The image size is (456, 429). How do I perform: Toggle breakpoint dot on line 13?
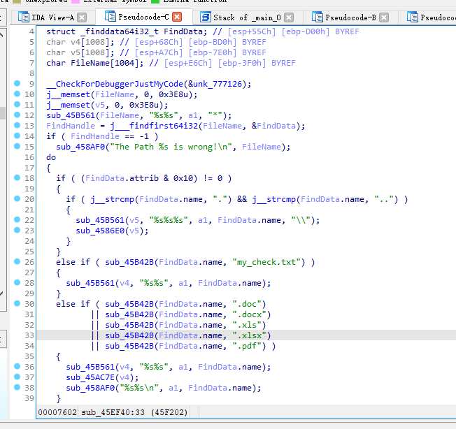17,125
